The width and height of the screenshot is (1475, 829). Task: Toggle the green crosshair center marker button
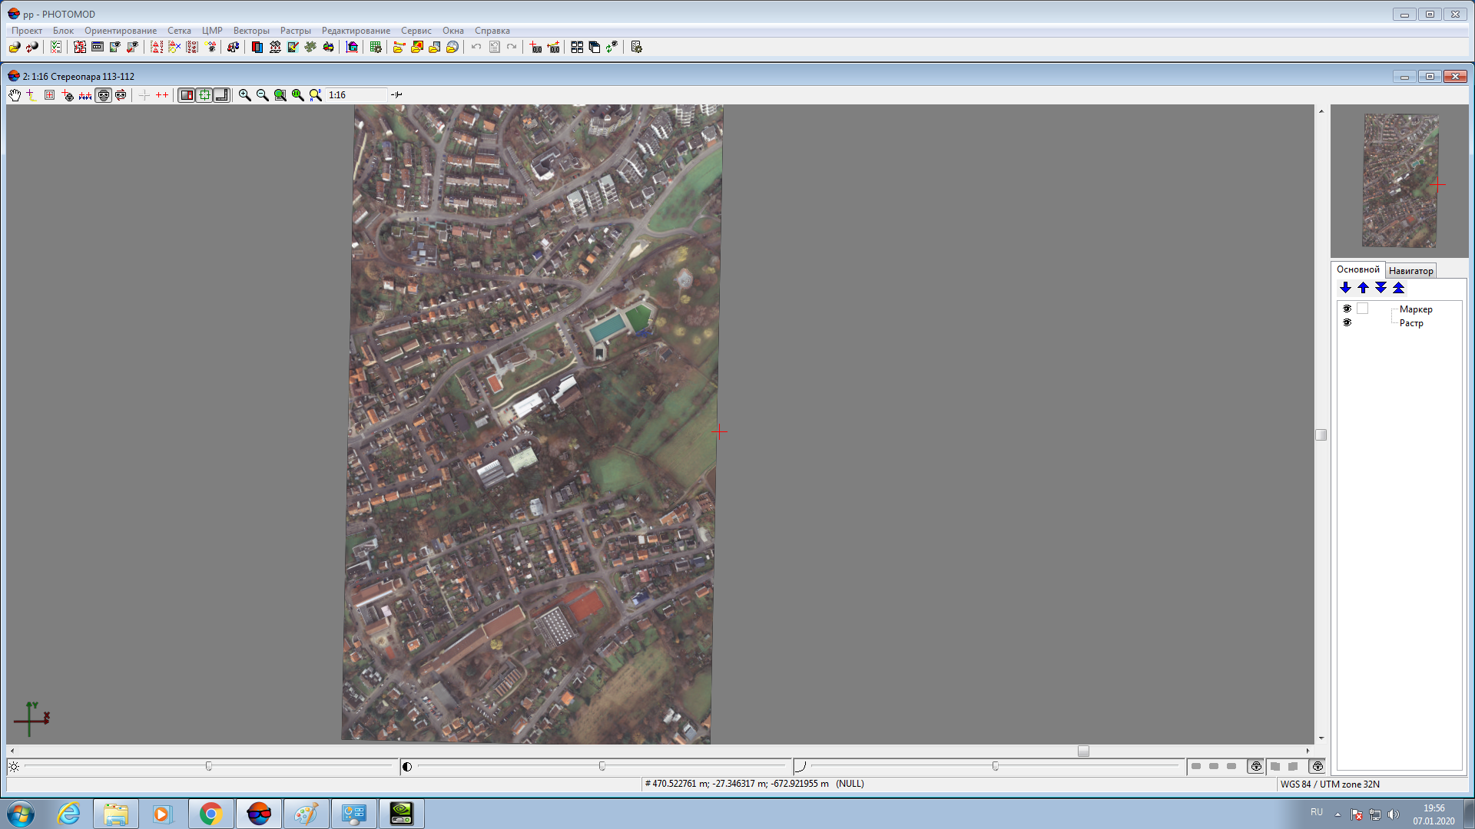click(204, 95)
